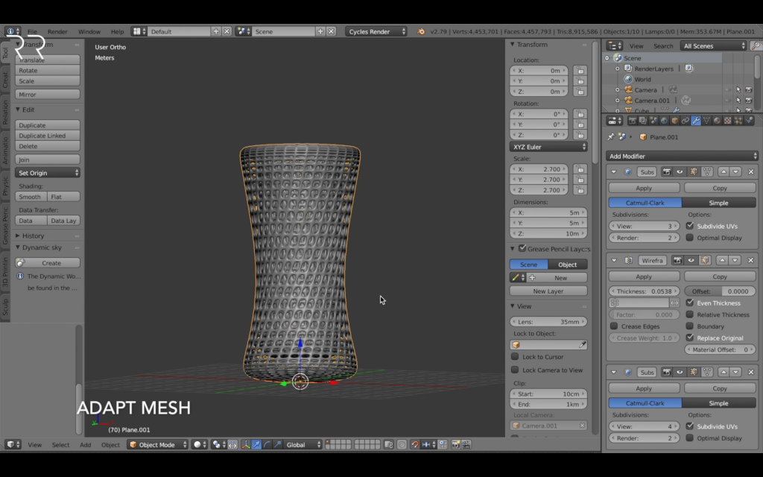Open the Mesh Data triangle properties tab
Image resolution: width=763 pixels, height=477 pixels.
coord(706,120)
